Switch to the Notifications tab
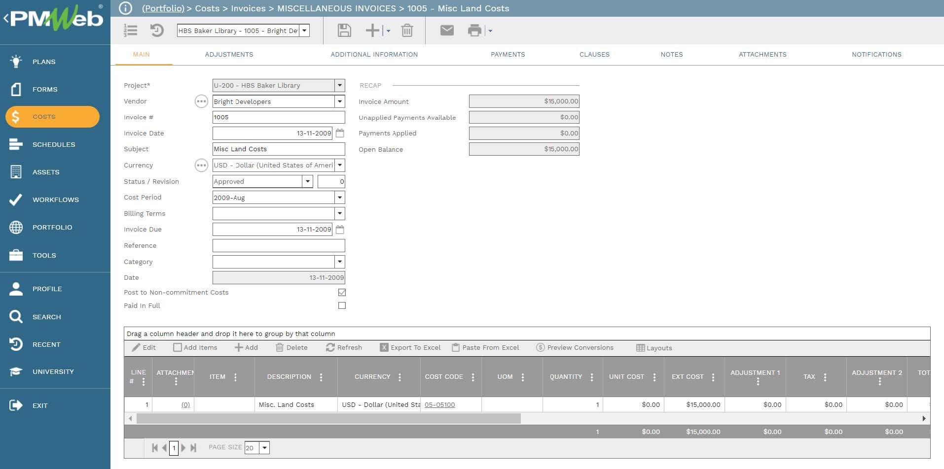Screen dimensions: 944x469 (876, 55)
